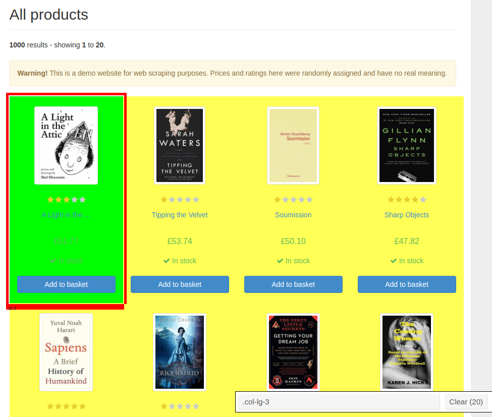
Task: Add Soumission to basket
Action: (293, 284)
